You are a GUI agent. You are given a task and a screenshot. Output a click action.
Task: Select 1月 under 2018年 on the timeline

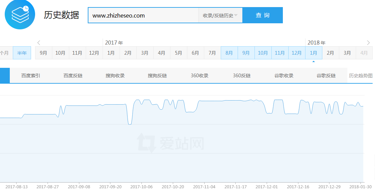(314, 53)
